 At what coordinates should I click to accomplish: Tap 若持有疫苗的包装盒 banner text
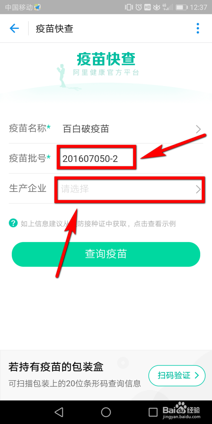click(56, 367)
